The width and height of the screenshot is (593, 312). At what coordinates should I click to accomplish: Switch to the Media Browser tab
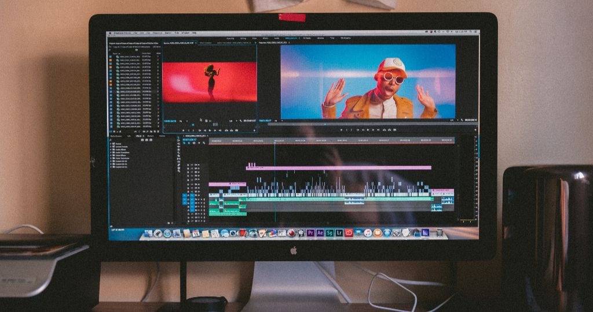click(115, 136)
